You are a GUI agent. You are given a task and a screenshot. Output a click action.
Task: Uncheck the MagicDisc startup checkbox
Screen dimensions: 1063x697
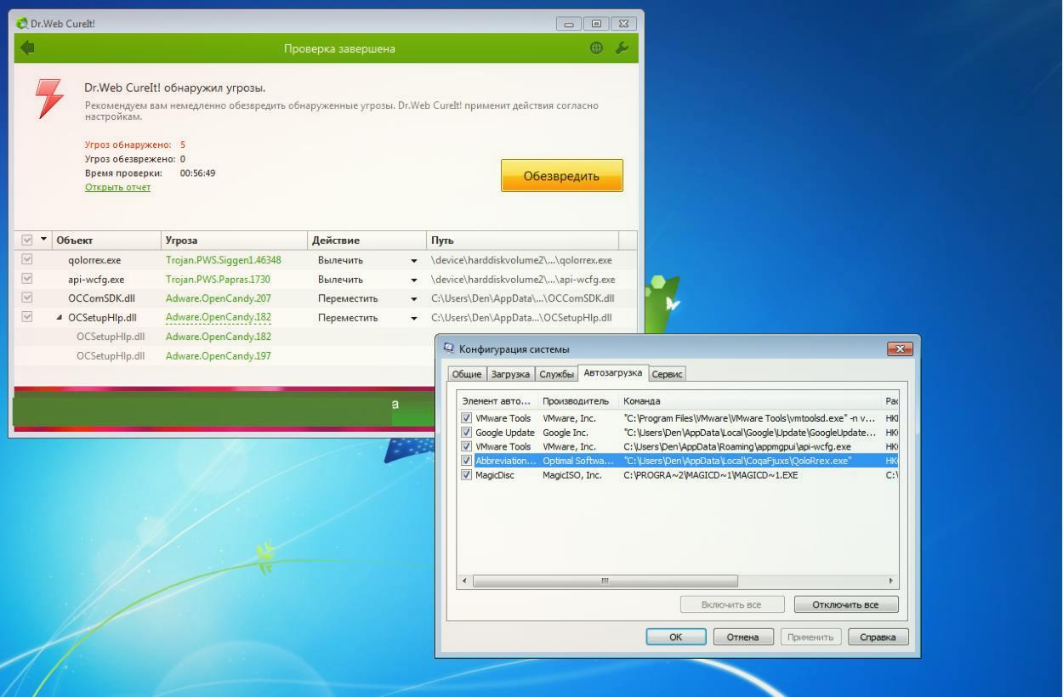tap(466, 475)
